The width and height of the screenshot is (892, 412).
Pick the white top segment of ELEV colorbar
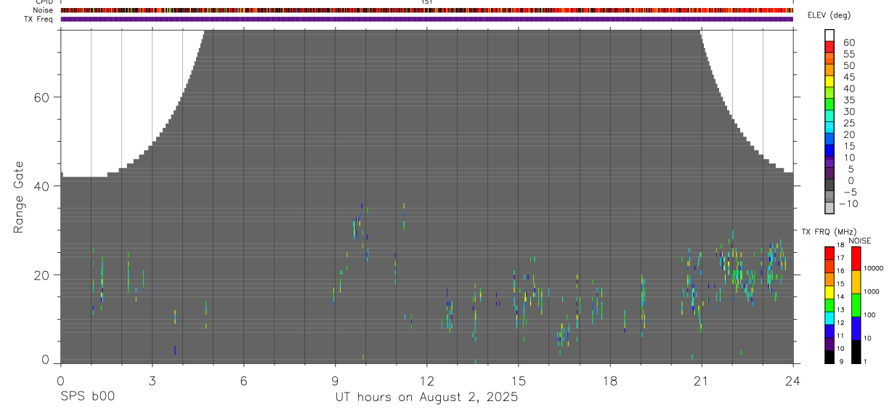pos(830,35)
